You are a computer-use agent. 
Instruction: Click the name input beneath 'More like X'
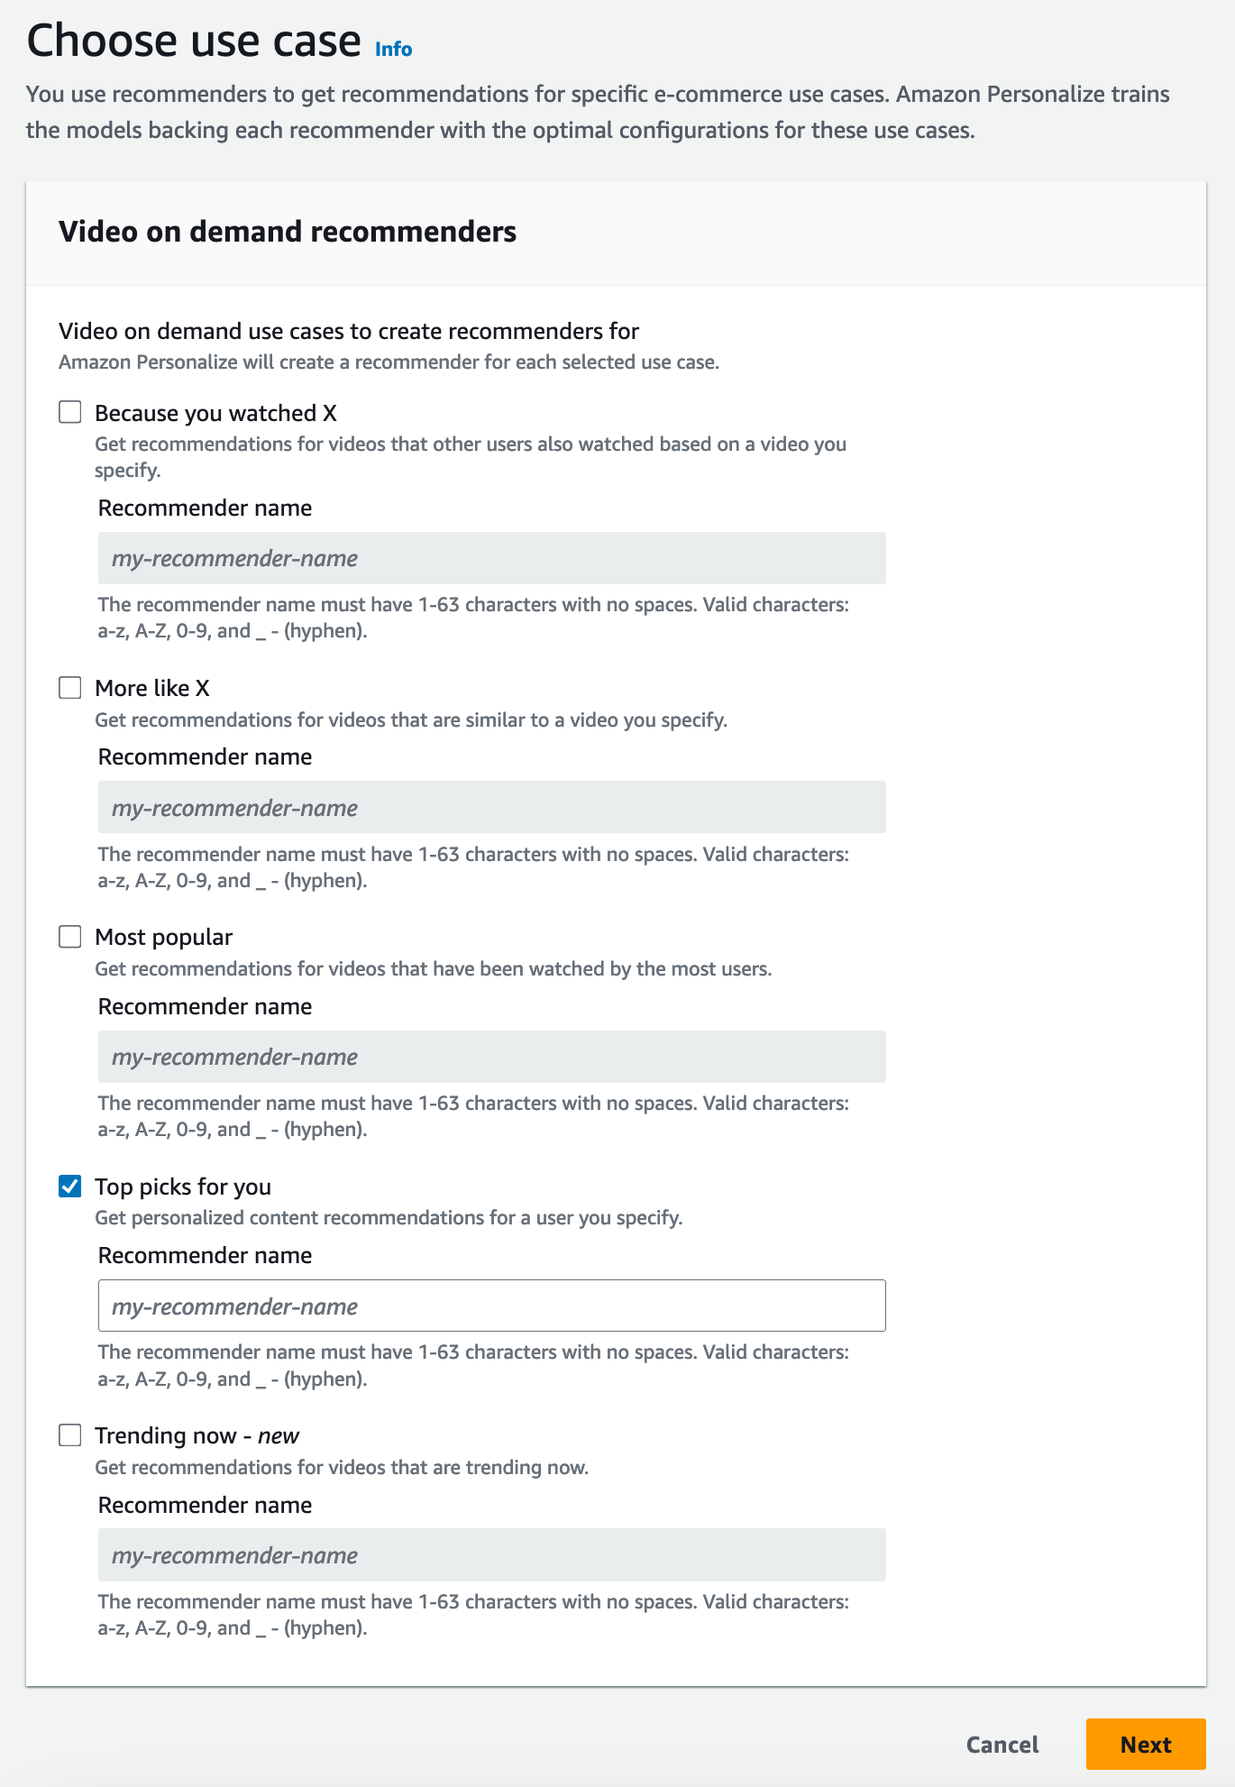[491, 807]
